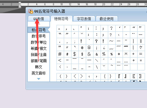
Task: Insert the inverted question mark ¿ symbol
Action: (104, 48)
